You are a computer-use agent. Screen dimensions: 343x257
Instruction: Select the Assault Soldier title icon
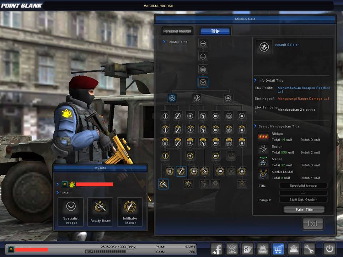tap(264, 47)
